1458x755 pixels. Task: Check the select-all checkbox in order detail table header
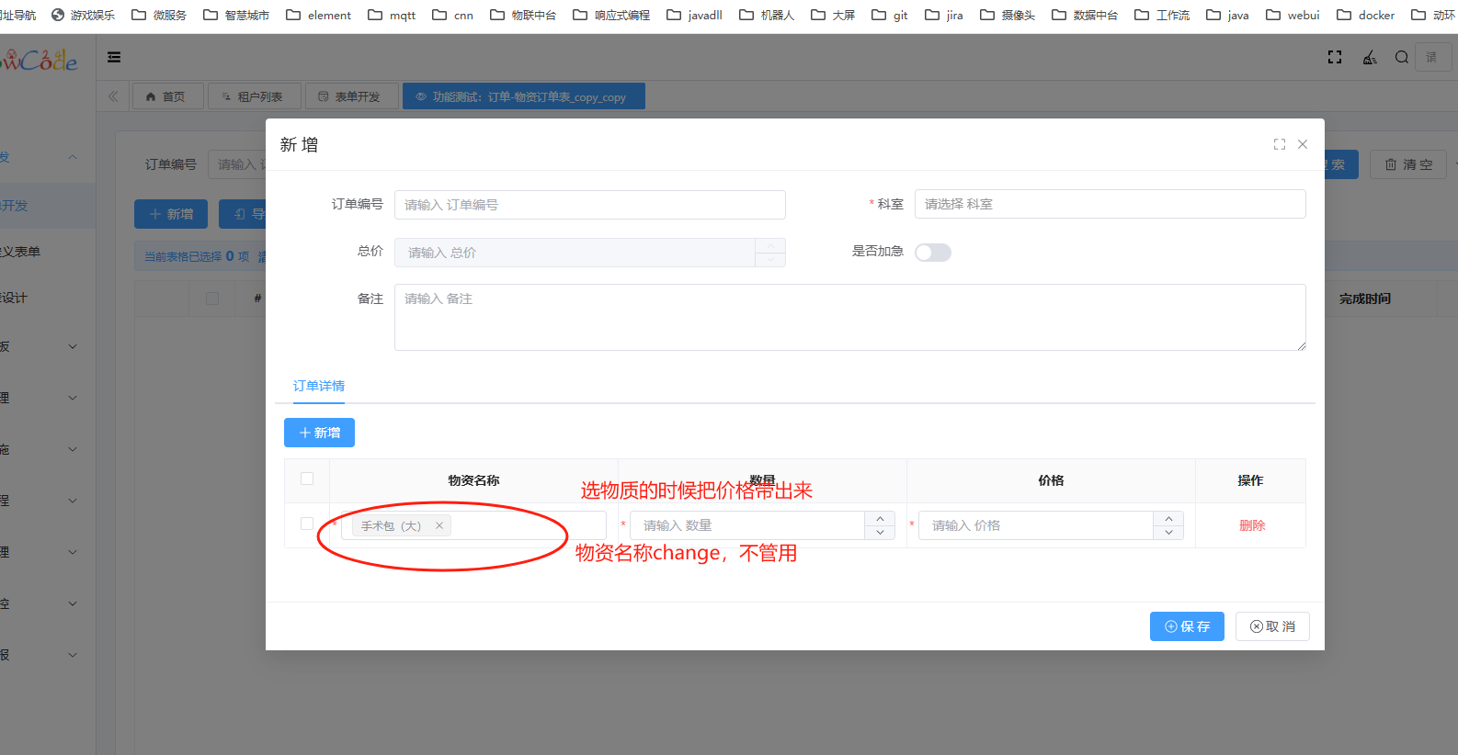(x=307, y=479)
